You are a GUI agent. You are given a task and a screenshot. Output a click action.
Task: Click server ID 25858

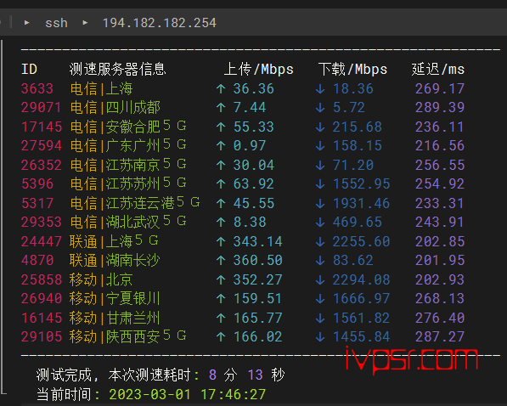pos(41,279)
